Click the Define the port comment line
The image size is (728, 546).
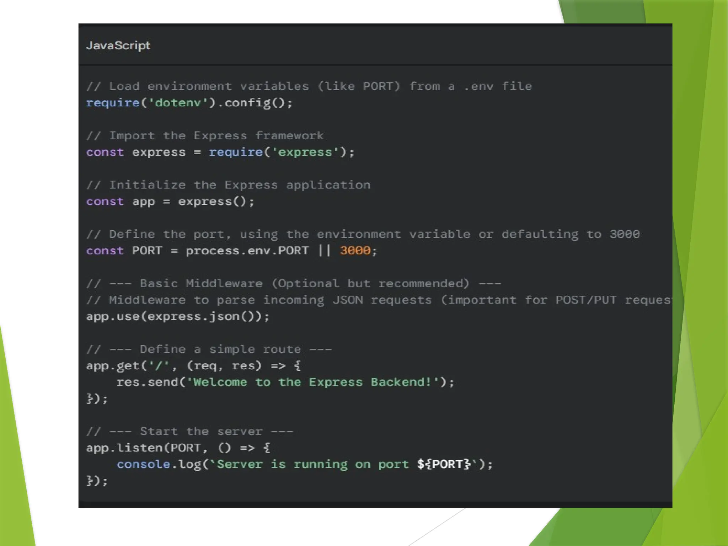tap(363, 235)
